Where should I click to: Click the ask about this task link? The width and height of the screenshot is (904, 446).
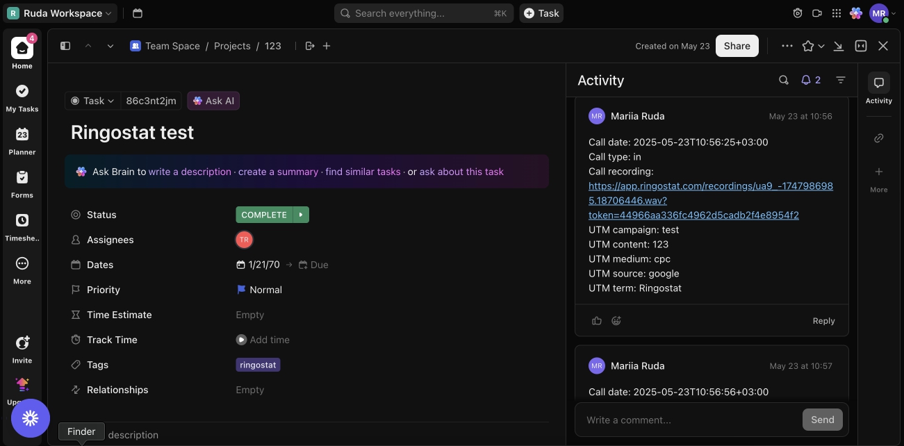[x=461, y=172]
